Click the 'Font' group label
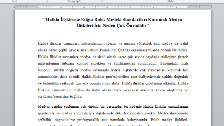This screenshot has height=126, width=224. point(14,1)
